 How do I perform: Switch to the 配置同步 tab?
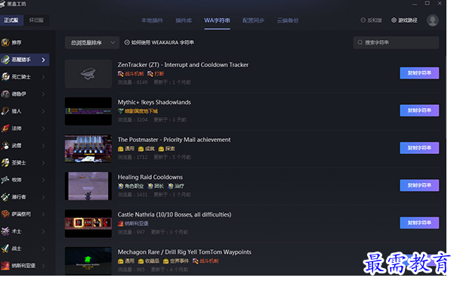[x=253, y=20]
